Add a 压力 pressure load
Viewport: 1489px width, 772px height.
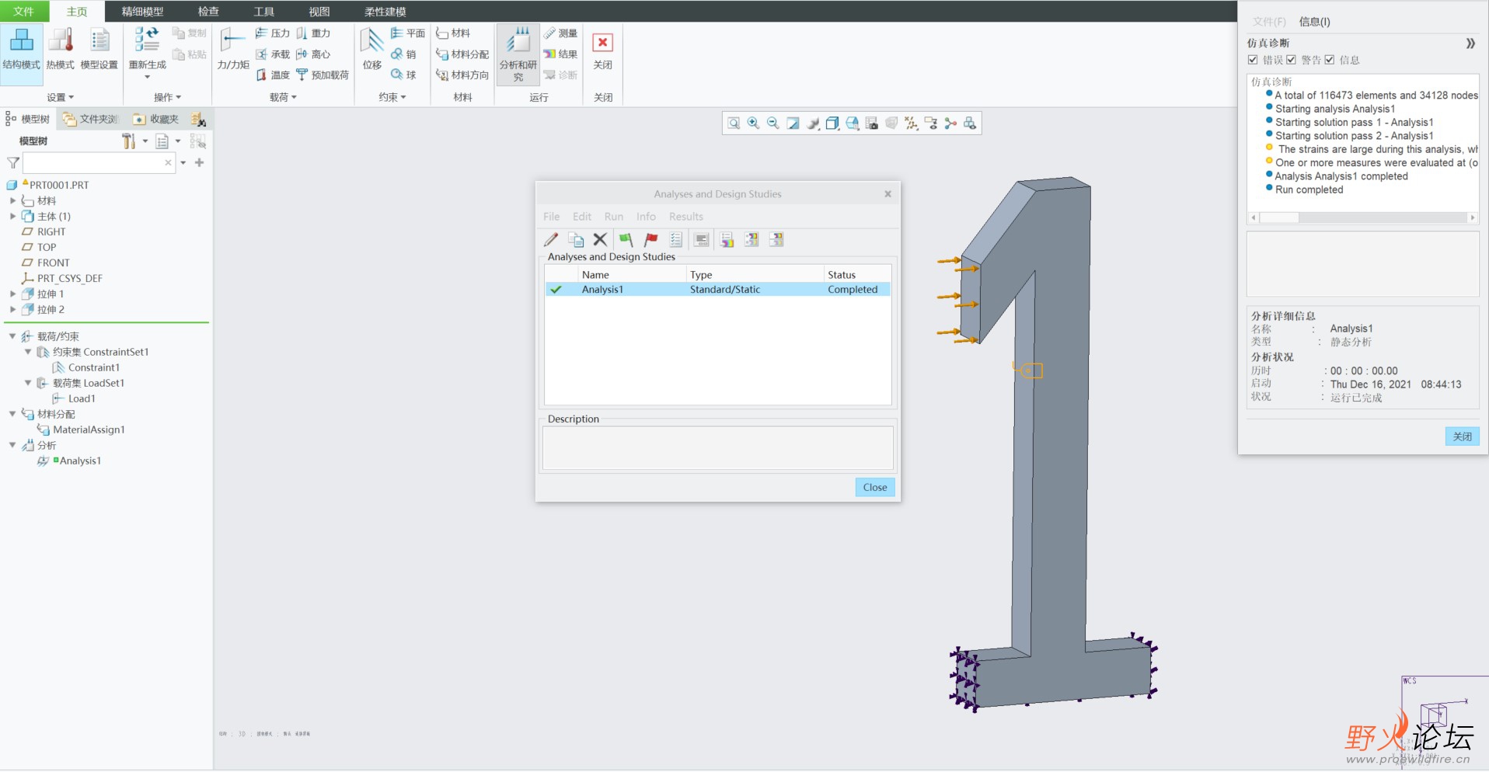click(x=272, y=33)
